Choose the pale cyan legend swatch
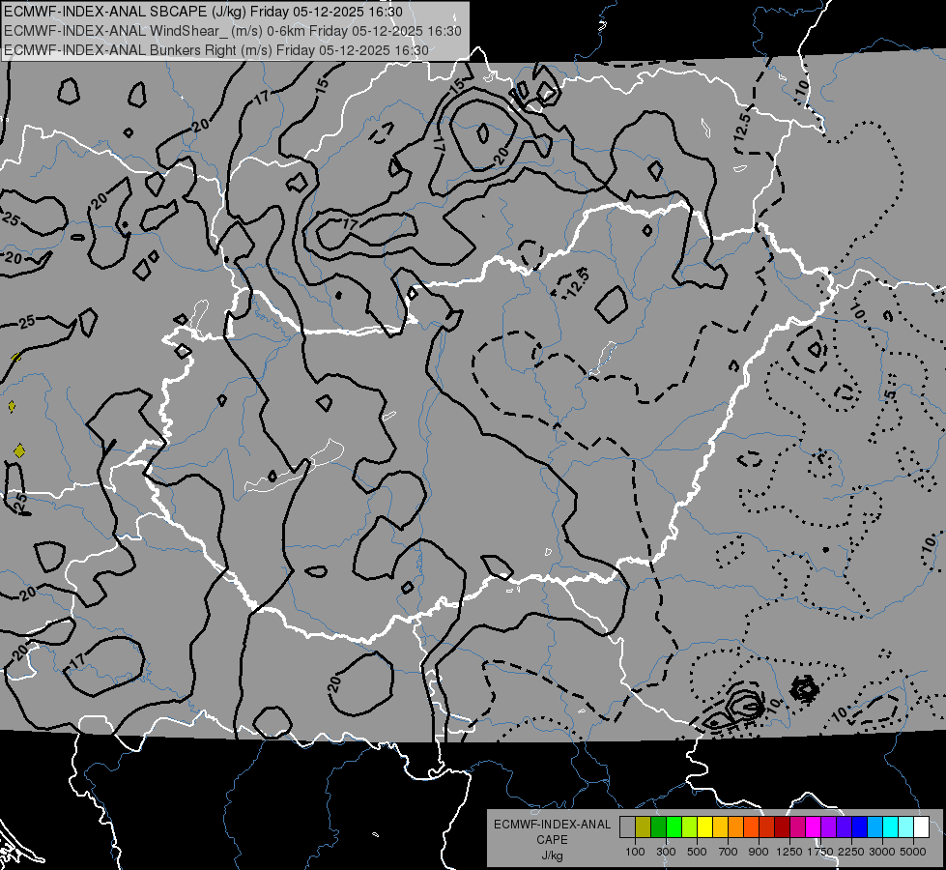 click(x=906, y=827)
